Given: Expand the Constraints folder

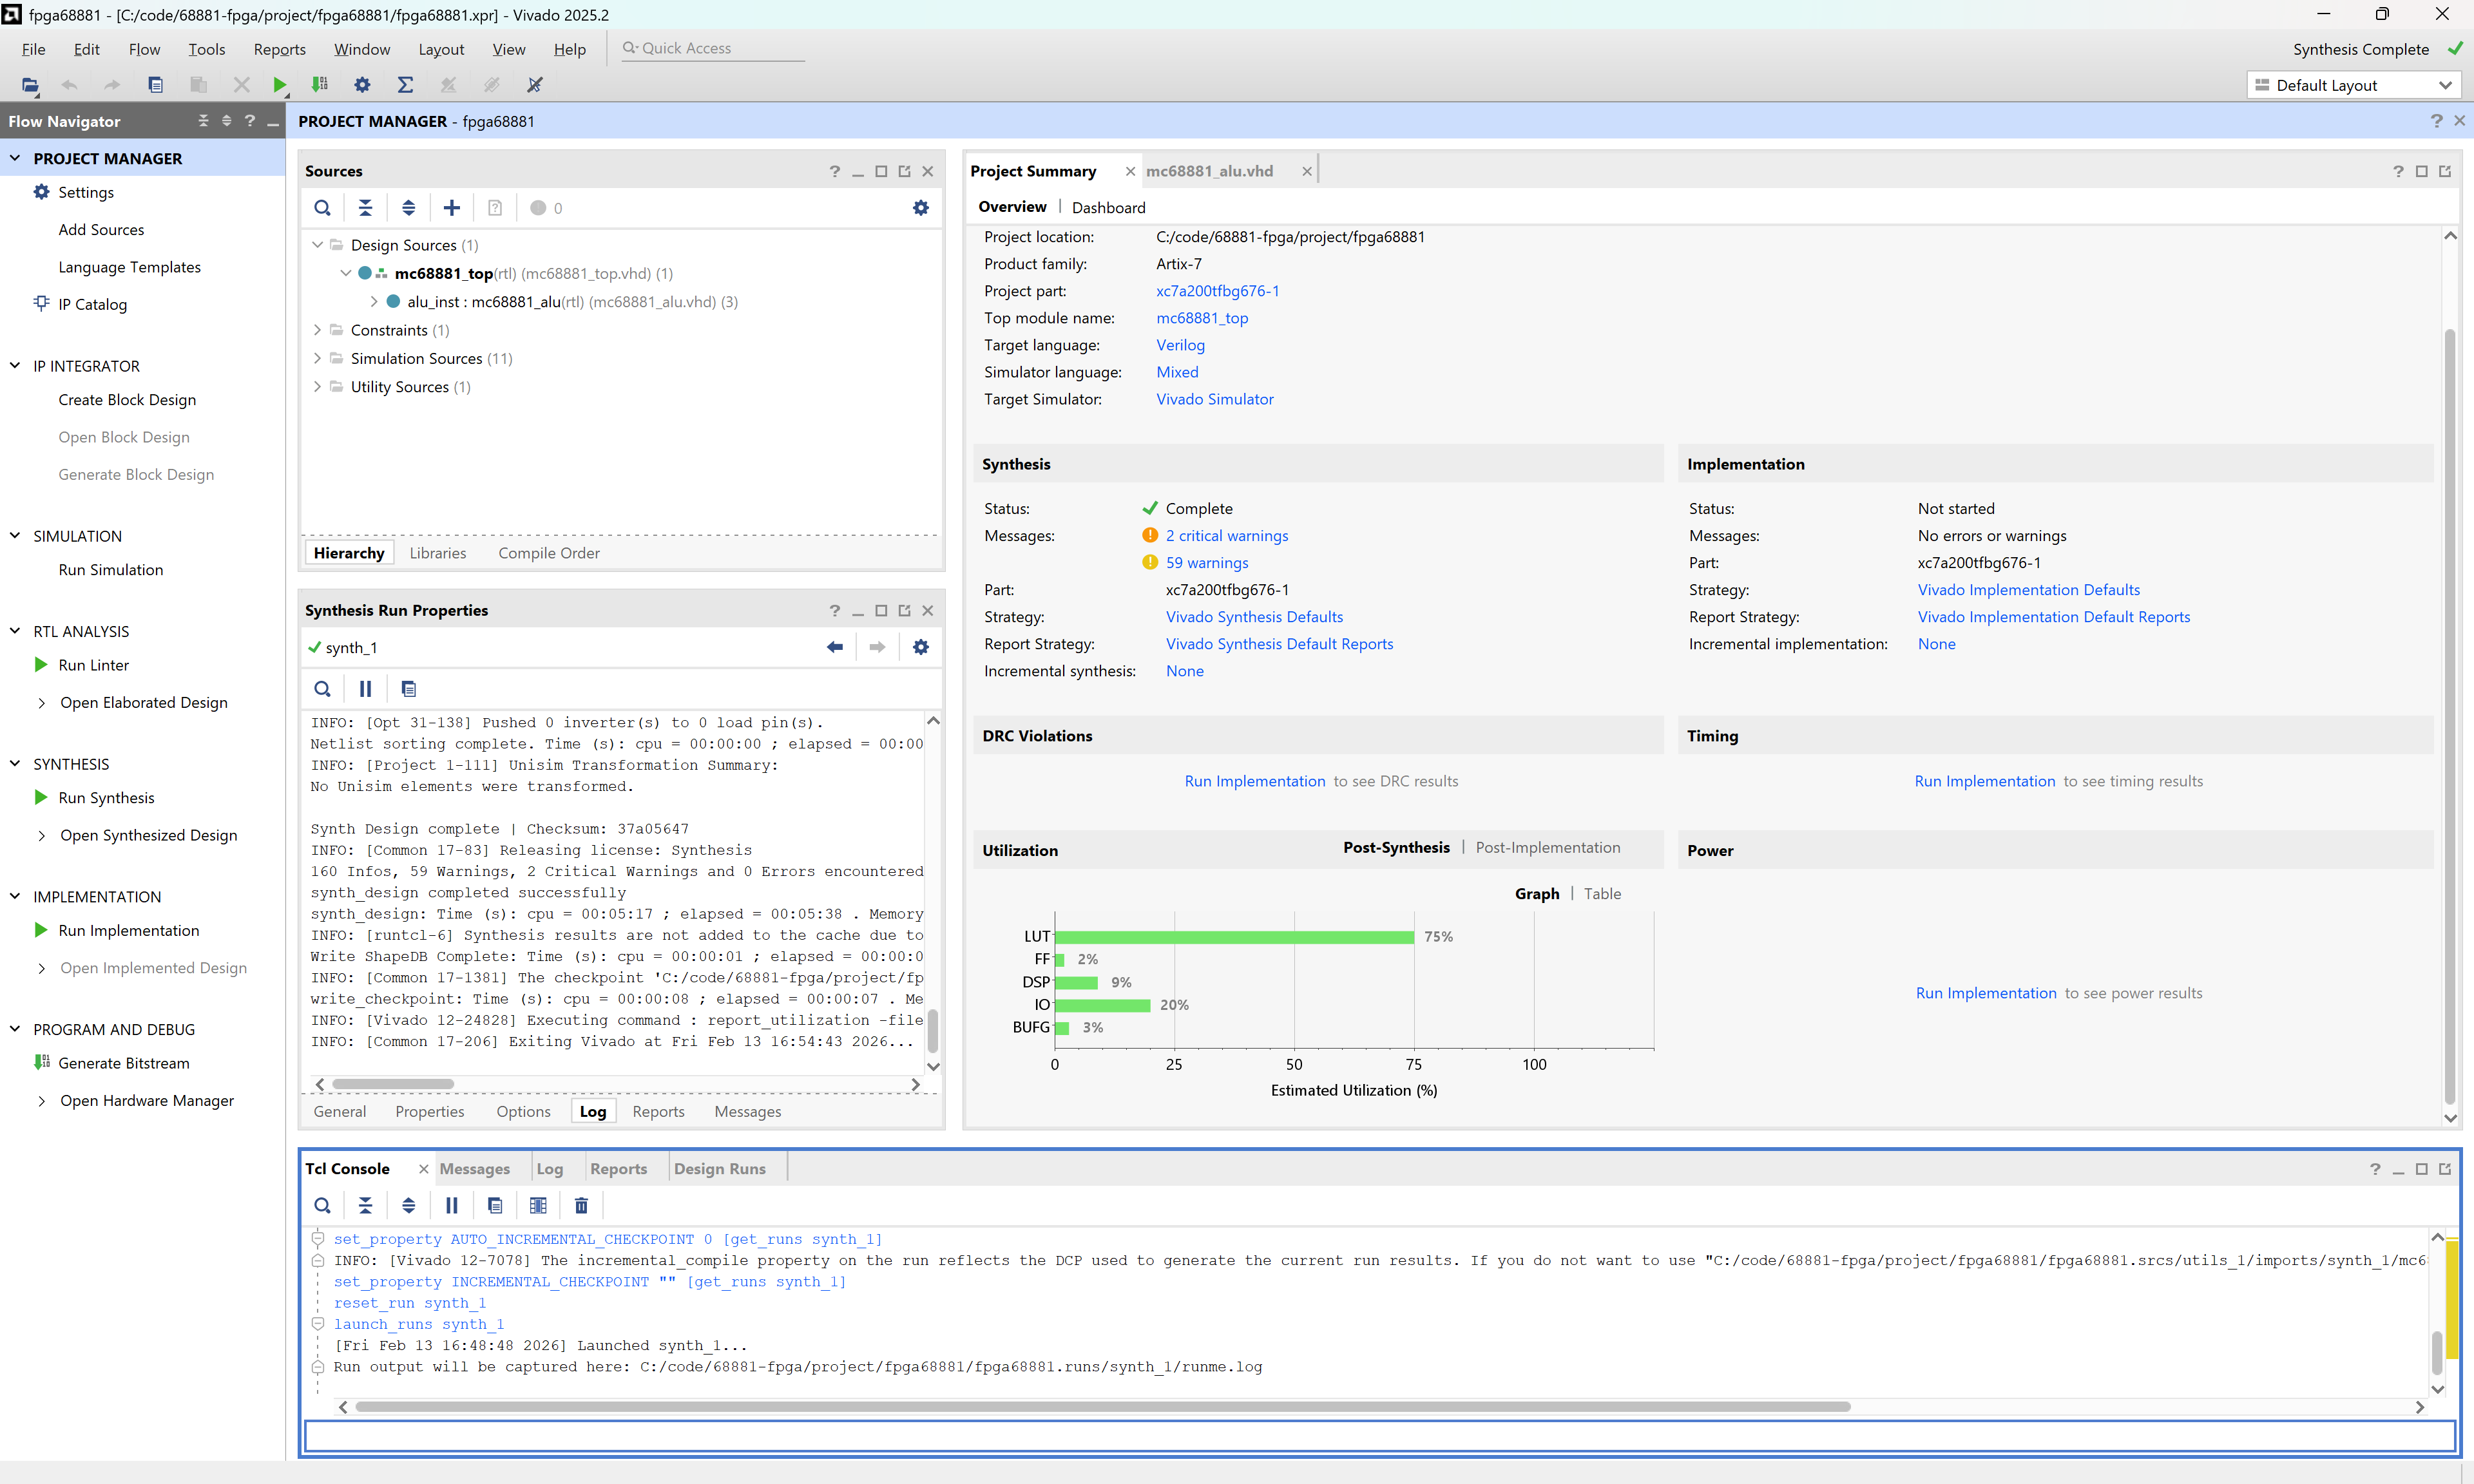Looking at the screenshot, I should [318, 330].
